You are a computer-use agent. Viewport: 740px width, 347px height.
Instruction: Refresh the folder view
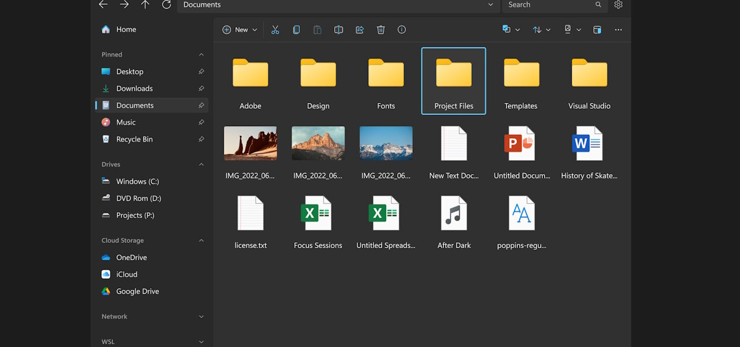166,5
